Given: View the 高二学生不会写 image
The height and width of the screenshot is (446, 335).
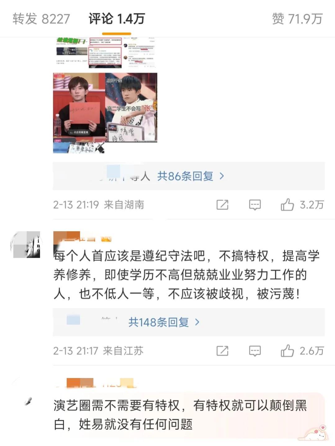Looking at the screenshot, I should click(x=131, y=107).
